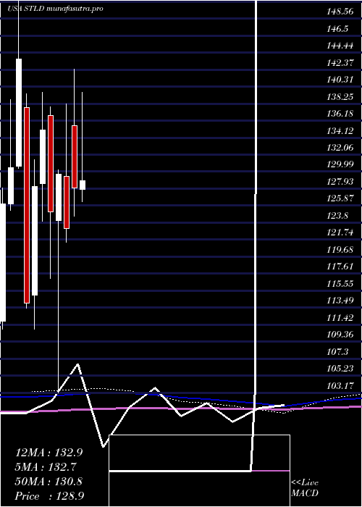The width and height of the screenshot is (362, 507).
Task: Click the 117.61 price axis label
Action: [340, 267]
